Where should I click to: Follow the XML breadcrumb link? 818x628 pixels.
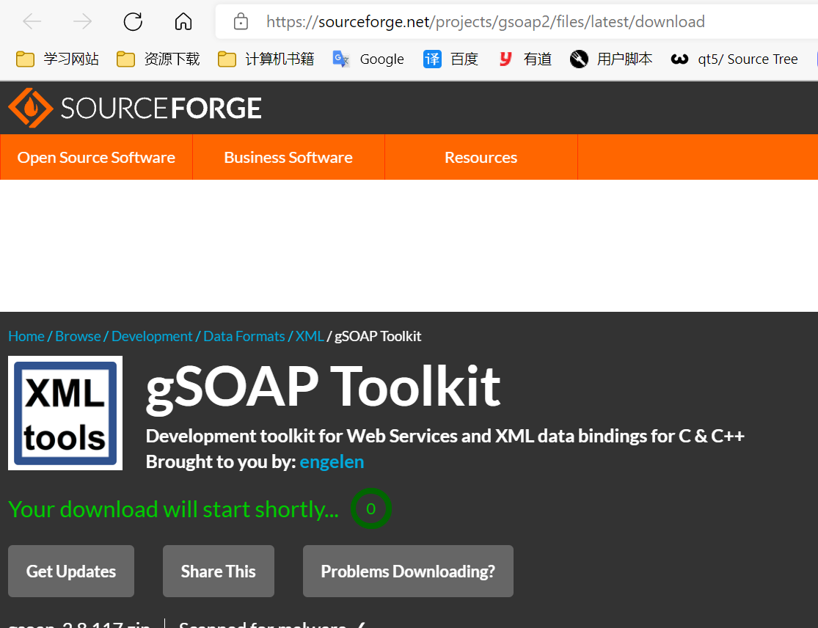click(x=310, y=336)
